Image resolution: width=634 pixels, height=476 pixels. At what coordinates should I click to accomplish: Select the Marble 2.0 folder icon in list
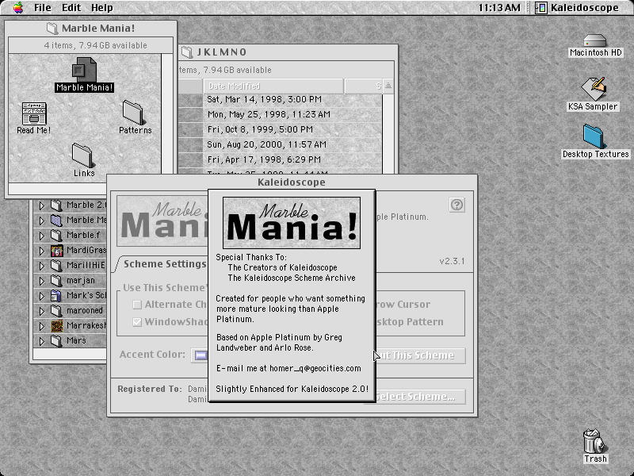[x=56, y=205]
